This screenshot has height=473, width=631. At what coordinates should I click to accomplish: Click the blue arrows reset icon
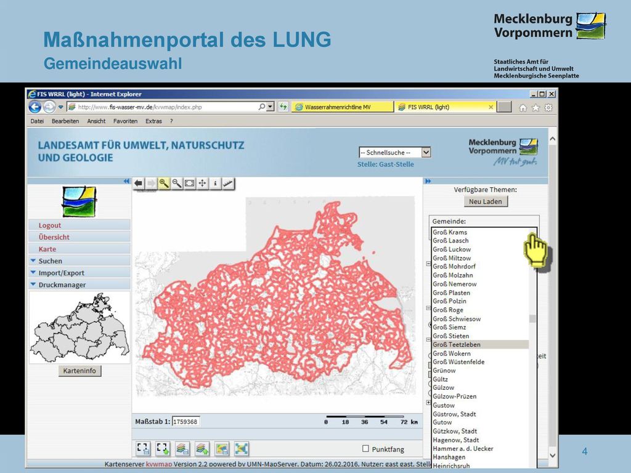[242, 448]
